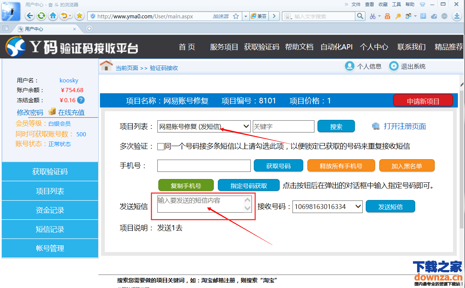
Task: Open 自动化API navigation item
Action: click(337, 47)
